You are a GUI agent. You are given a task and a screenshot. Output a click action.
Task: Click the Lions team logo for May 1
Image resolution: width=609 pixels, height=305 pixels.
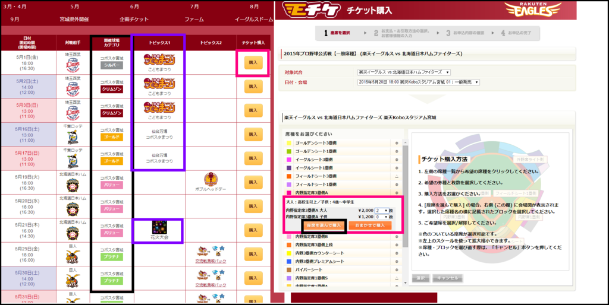(x=73, y=65)
